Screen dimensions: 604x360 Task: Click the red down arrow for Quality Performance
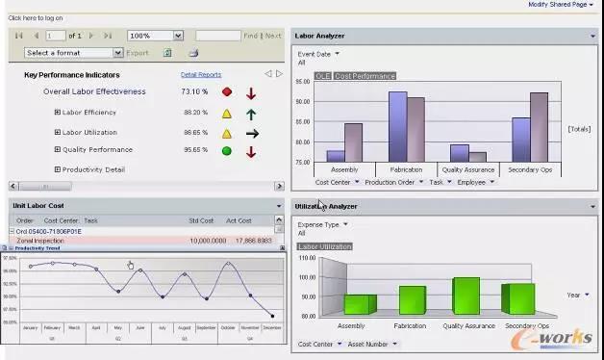(x=251, y=151)
